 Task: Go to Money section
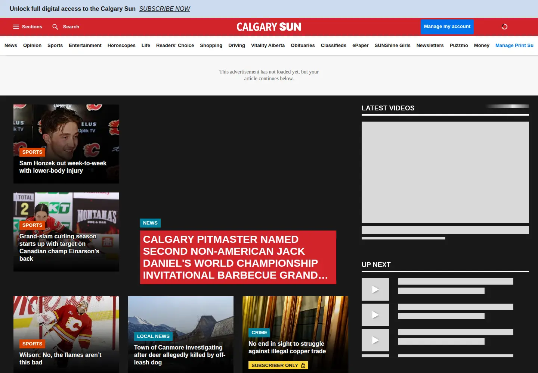(x=482, y=46)
